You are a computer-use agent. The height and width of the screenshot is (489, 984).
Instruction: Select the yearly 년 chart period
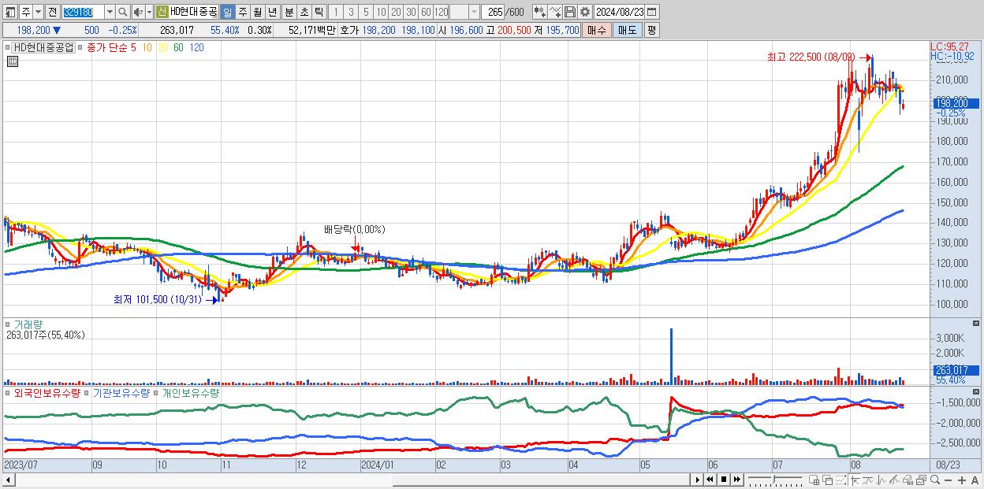coord(272,12)
